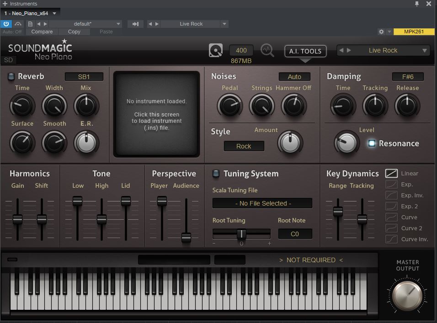Screen dimensions: 437x323
Task: Click the Compare button
Action: pos(42,32)
